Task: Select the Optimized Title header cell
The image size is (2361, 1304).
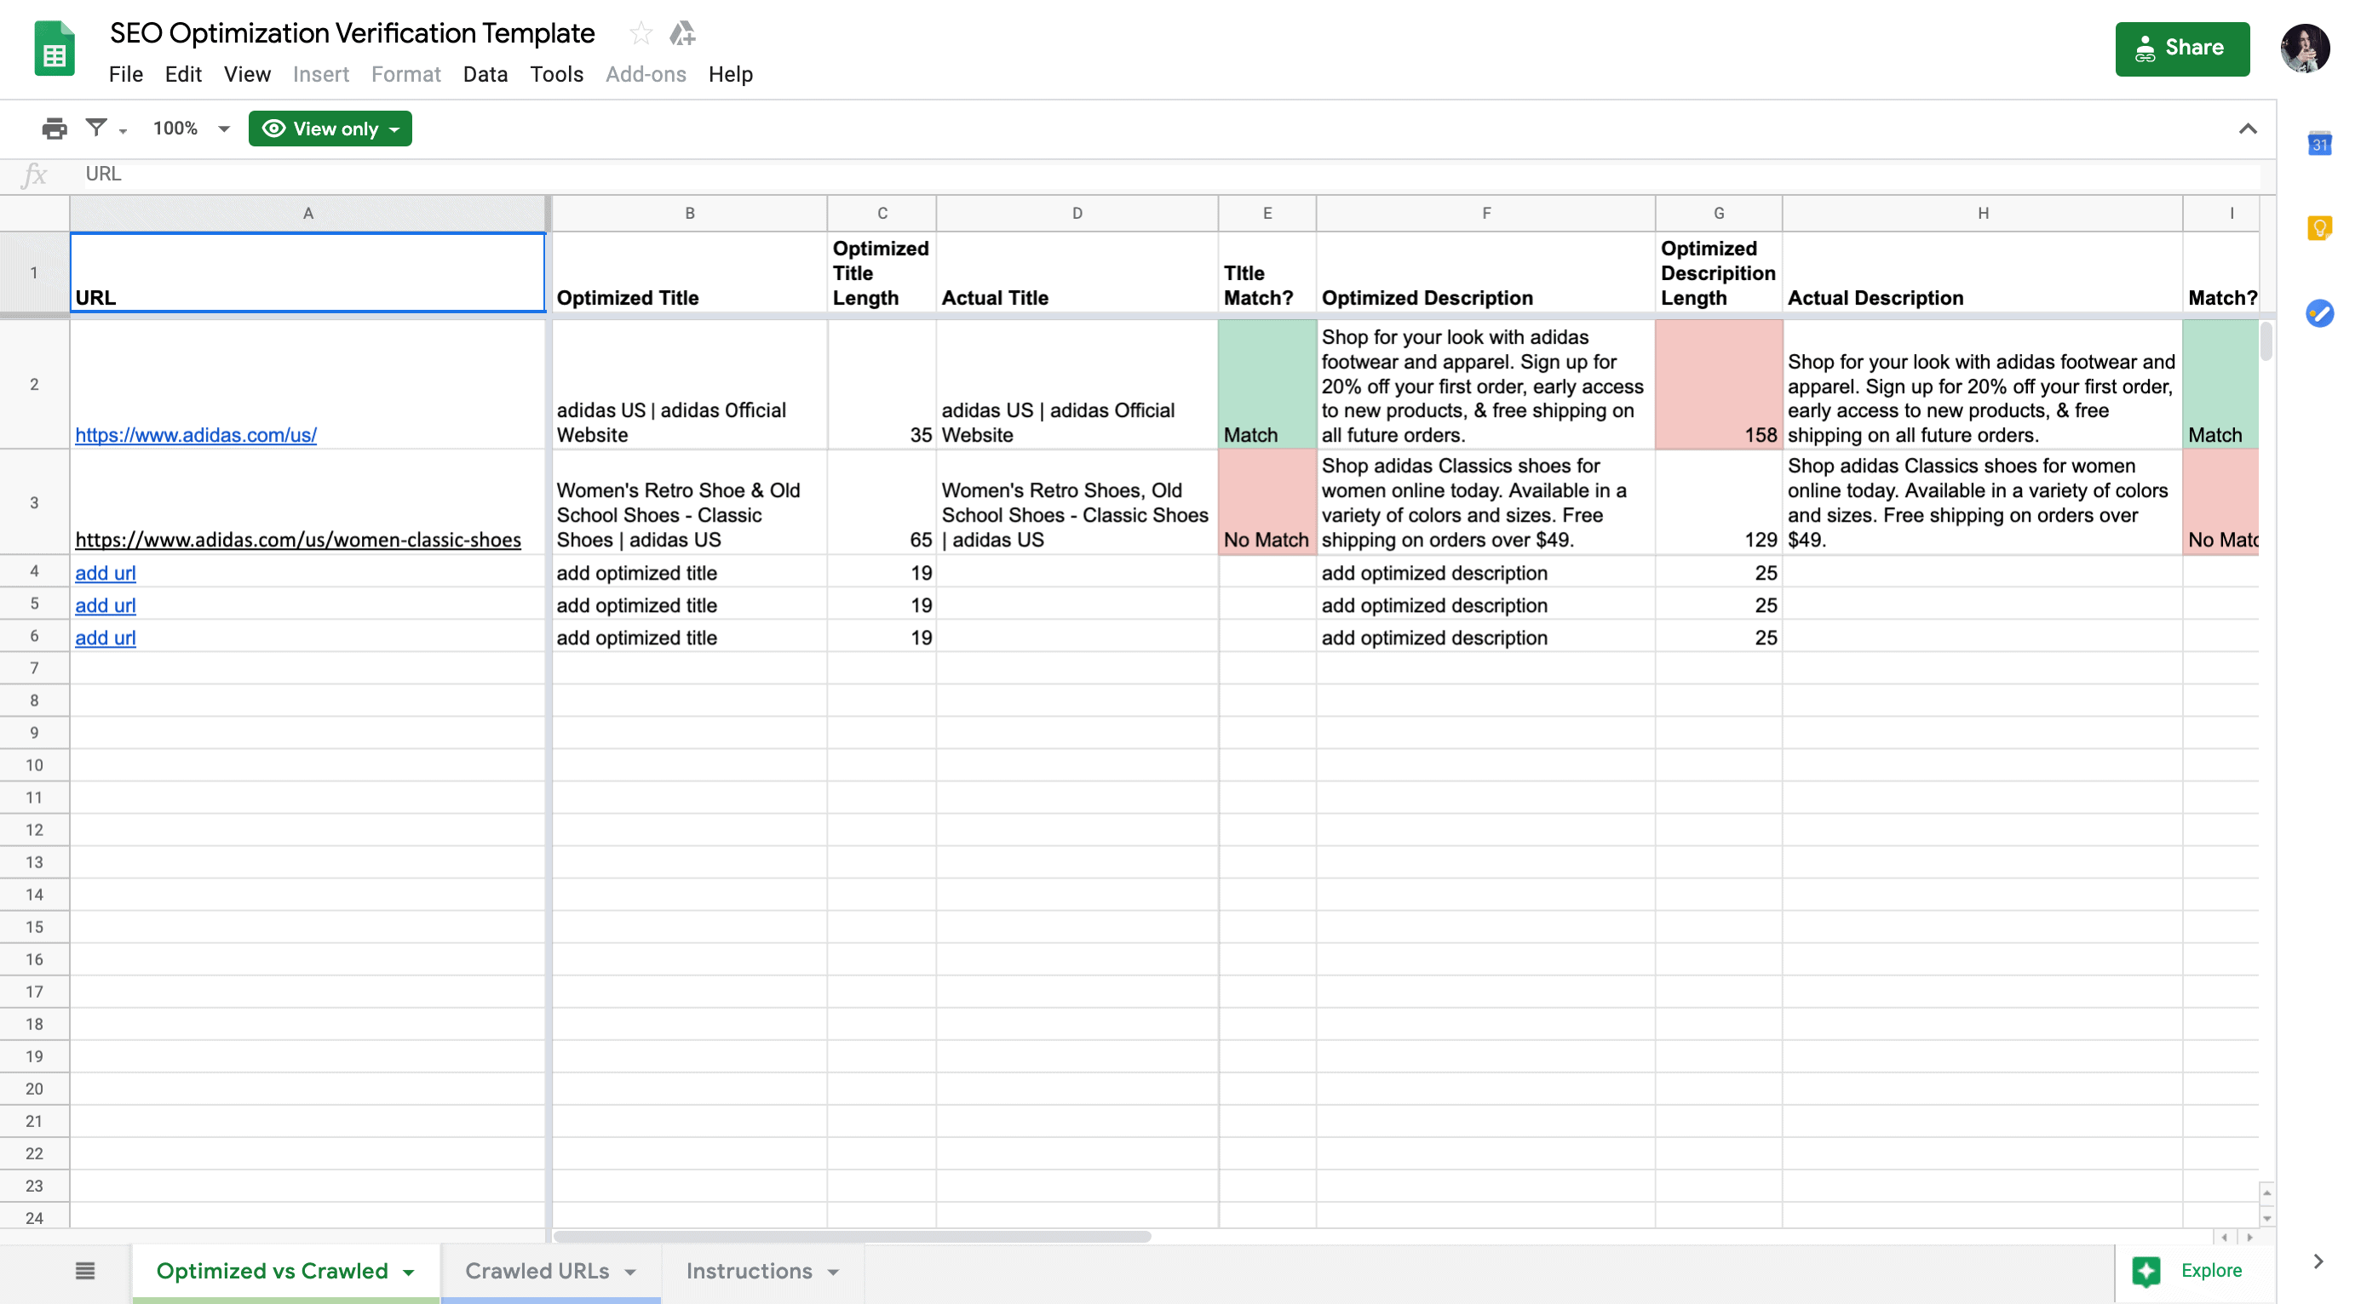Action: [x=689, y=273]
